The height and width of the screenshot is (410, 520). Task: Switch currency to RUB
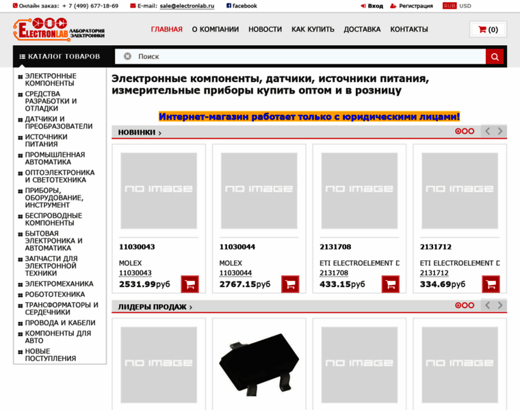(450, 6)
